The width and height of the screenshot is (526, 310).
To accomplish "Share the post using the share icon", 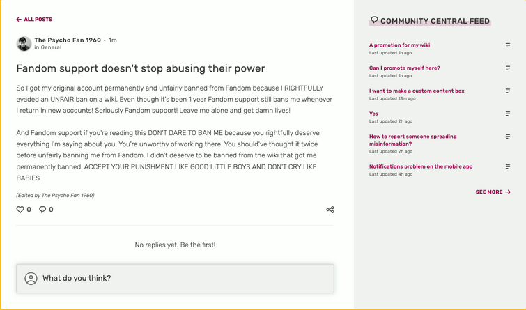I will tap(330, 210).
